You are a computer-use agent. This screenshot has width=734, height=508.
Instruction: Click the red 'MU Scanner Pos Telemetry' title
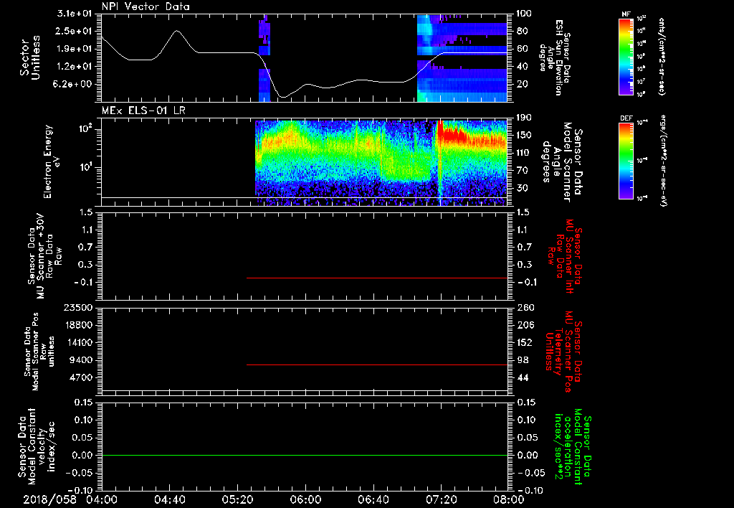coord(566,352)
